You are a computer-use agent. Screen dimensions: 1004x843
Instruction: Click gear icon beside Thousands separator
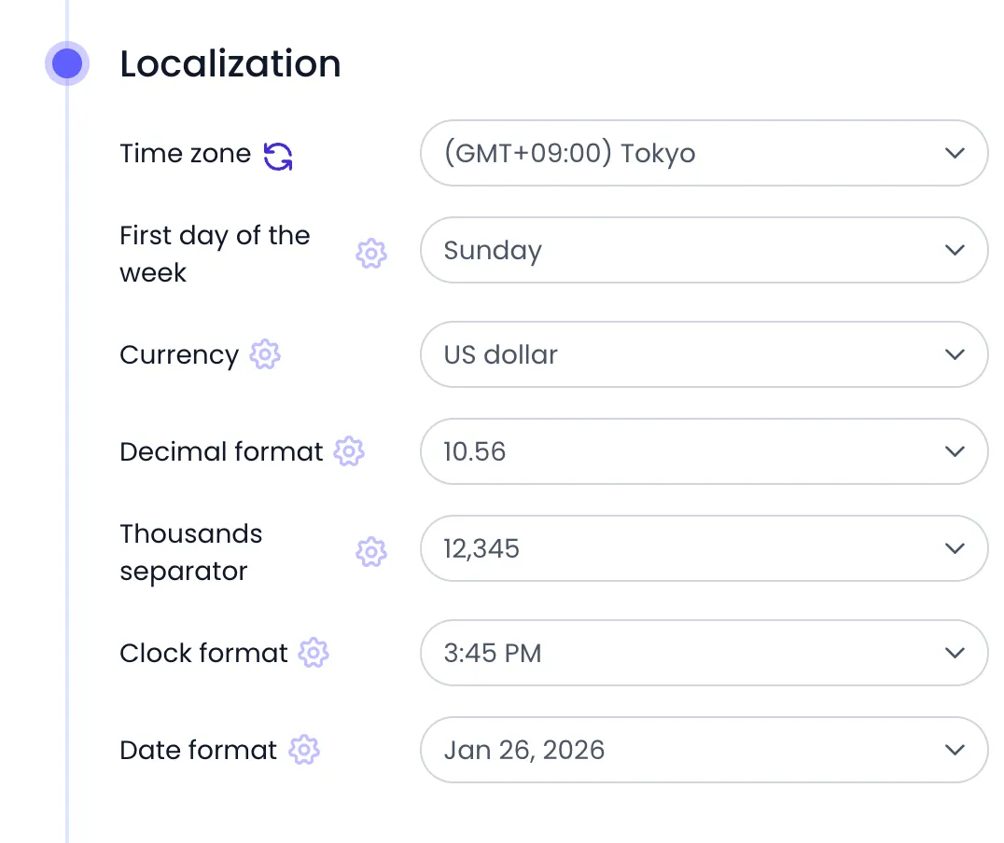[371, 552]
